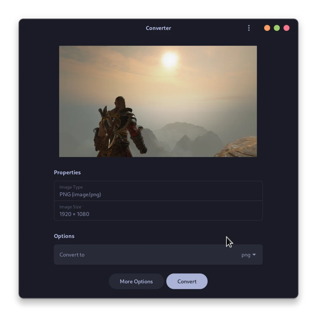Click the kebab menu icon beside window controls

(249, 28)
